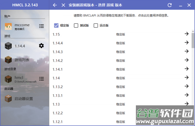
Task: Select version 1.13 in the list
Action: click(120, 104)
